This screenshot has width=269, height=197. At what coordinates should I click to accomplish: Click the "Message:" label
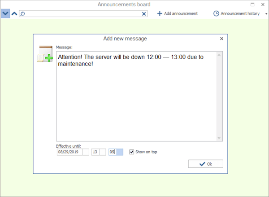(64, 47)
